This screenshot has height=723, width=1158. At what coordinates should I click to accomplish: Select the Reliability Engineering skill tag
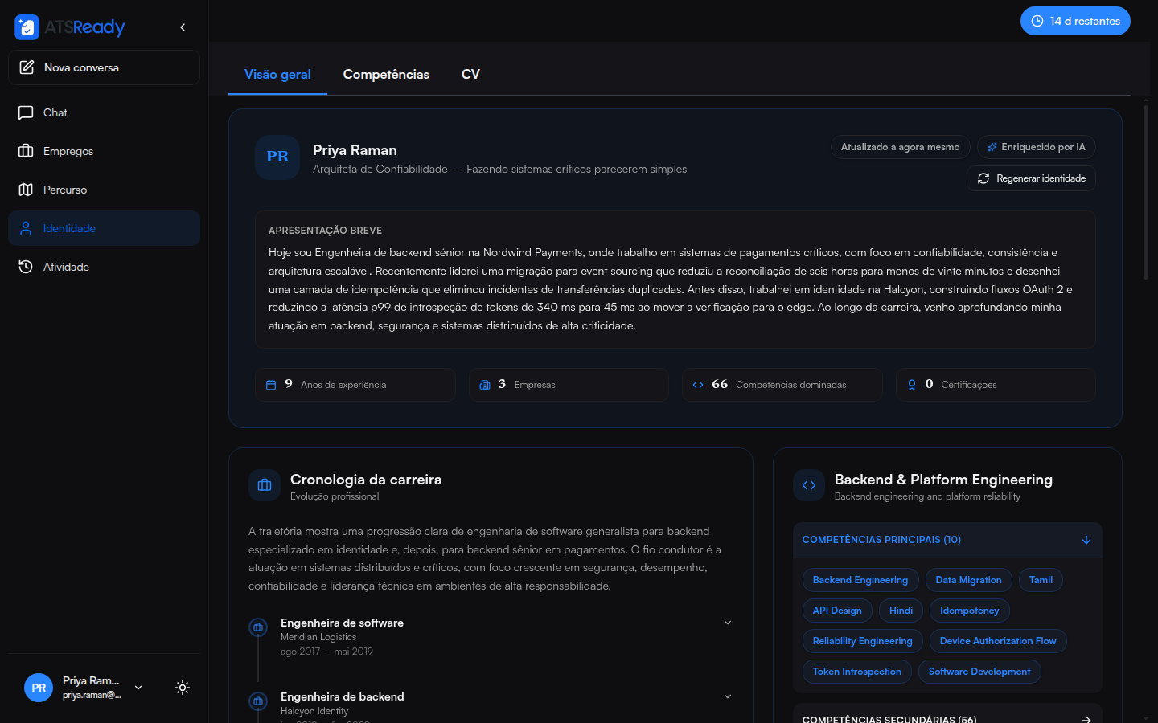point(863,641)
